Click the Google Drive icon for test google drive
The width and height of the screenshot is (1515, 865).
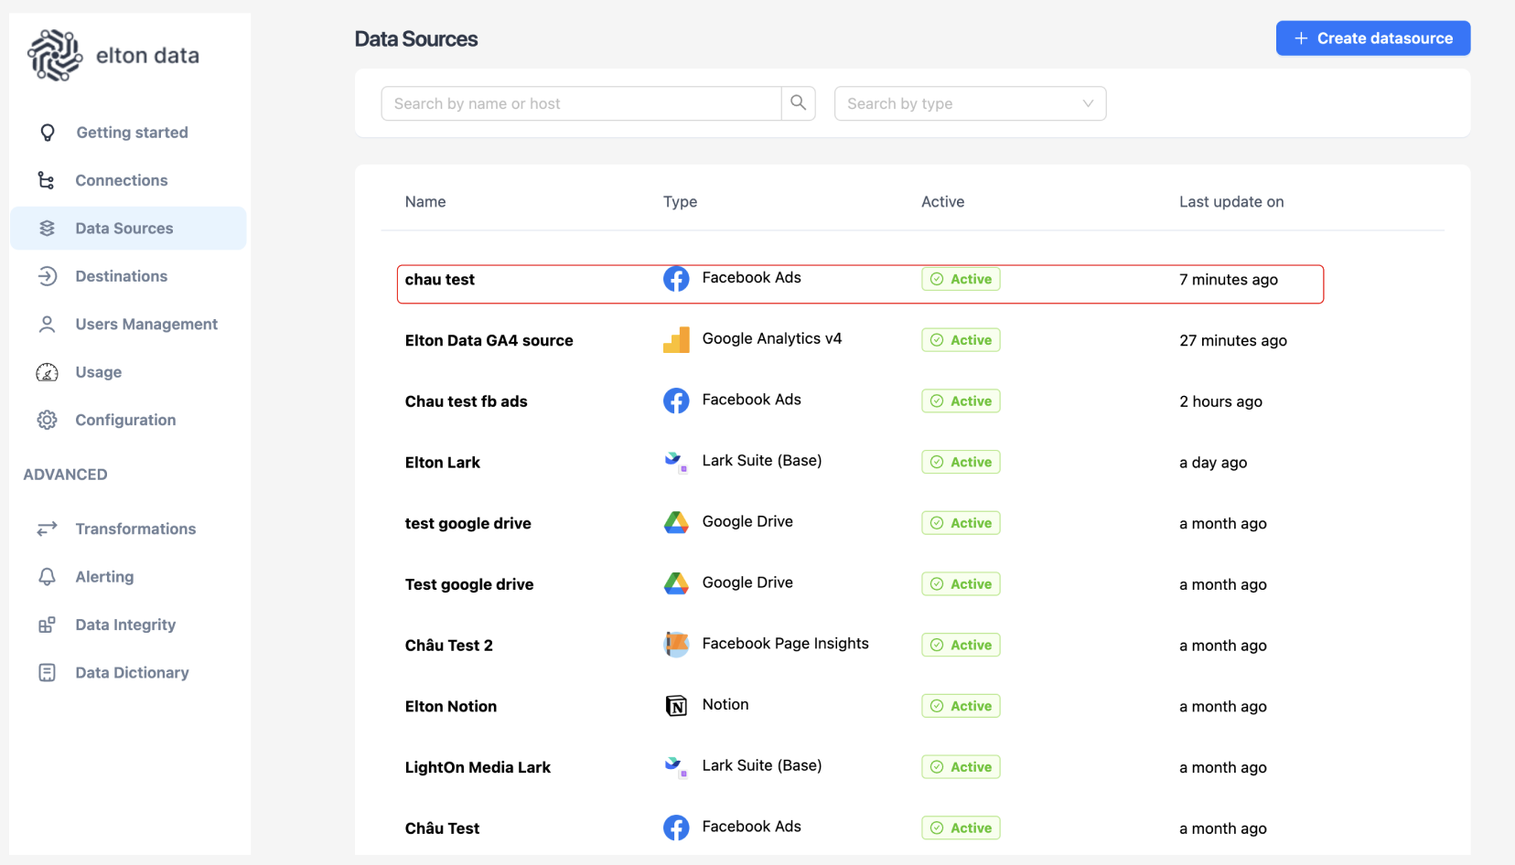tap(676, 523)
